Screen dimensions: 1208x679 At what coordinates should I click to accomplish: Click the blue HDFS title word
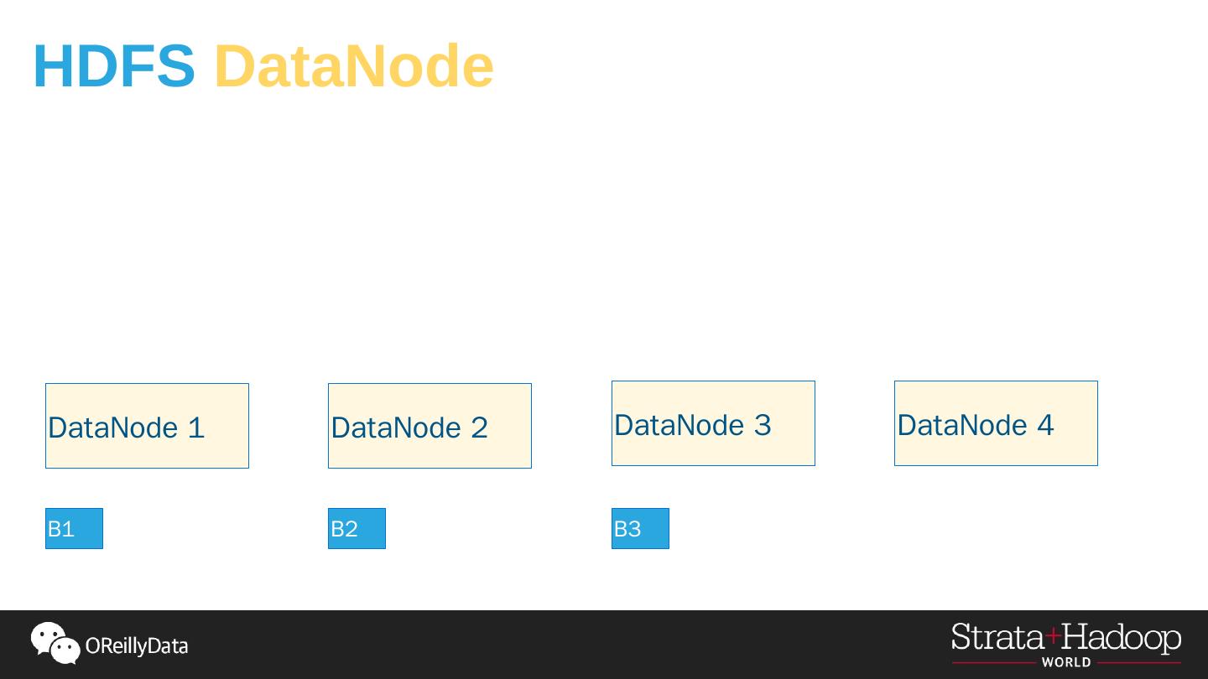[114, 66]
